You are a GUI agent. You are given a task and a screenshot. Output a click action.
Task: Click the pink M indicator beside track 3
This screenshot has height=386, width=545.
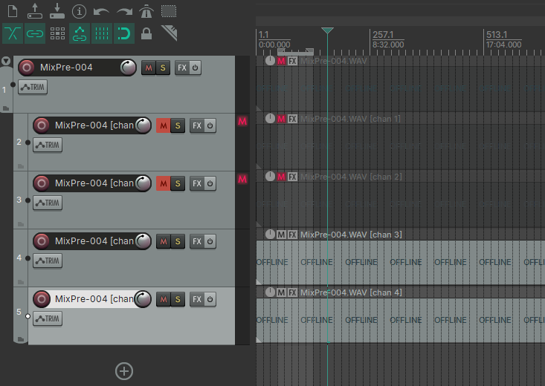(242, 179)
